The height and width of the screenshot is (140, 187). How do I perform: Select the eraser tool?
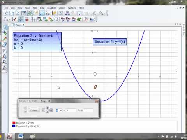tap(5, 45)
